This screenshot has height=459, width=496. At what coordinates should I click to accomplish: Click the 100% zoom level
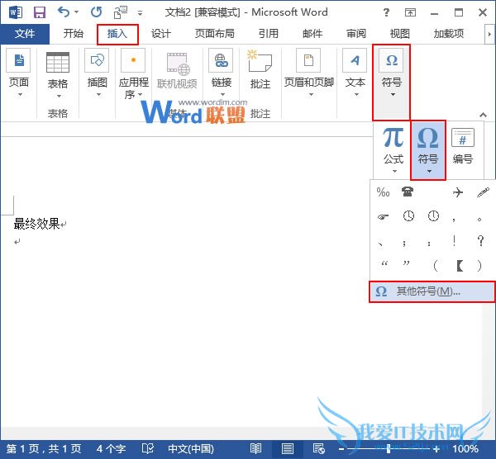pyautogui.click(x=465, y=448)
